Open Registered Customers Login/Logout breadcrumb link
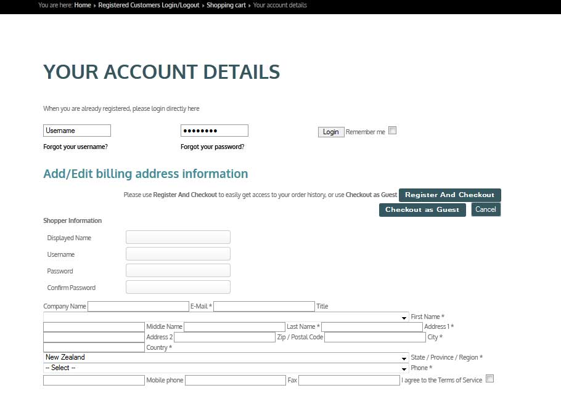 point(149,5)
